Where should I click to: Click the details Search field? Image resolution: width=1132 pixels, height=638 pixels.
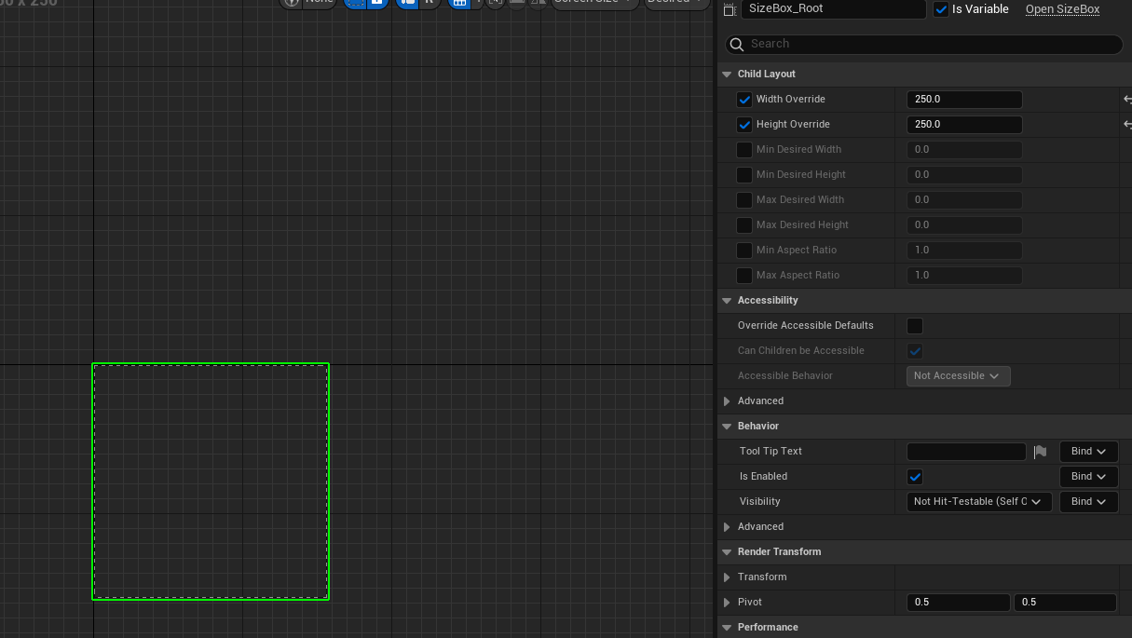pos(924,44)
